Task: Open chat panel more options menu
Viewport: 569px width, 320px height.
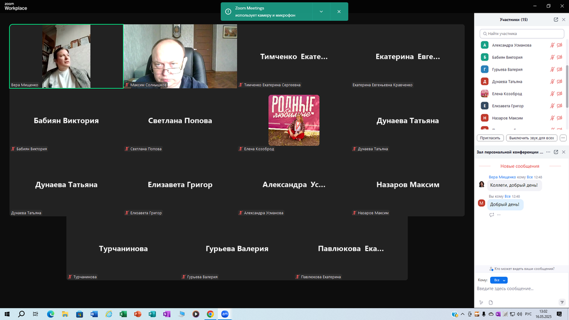Action: pos(548,152)
